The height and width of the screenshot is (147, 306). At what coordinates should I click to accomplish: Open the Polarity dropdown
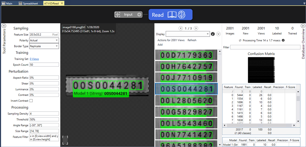tap(44, 40)
